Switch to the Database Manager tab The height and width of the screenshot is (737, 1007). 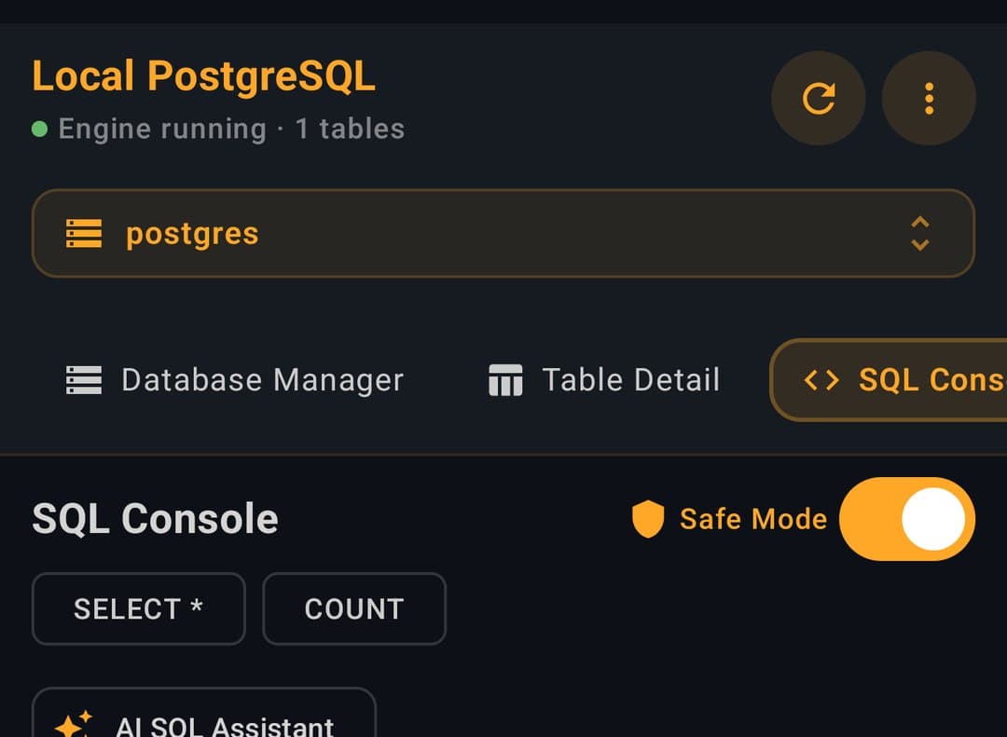click(x=234, y=380)
